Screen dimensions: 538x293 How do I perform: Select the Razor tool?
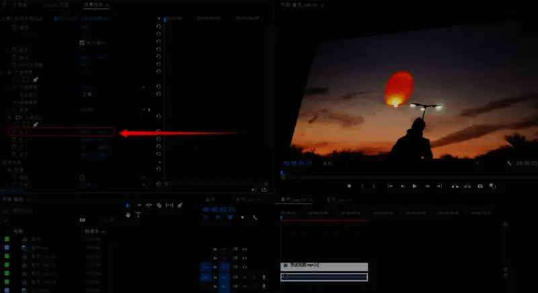tap(159, 205)
